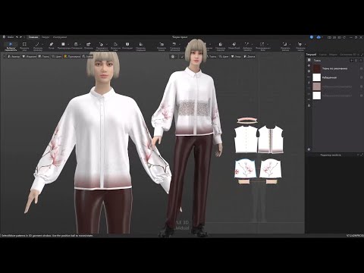Open the Модуль panel tab

(333, 55)
